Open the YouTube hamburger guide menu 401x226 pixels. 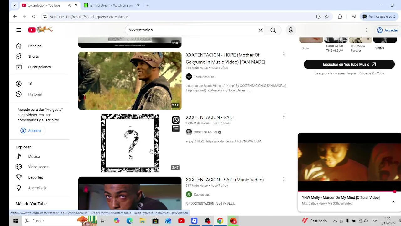click(x=19, y=30)
